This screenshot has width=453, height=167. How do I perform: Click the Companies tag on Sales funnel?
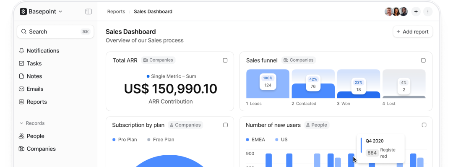(299, 60)
